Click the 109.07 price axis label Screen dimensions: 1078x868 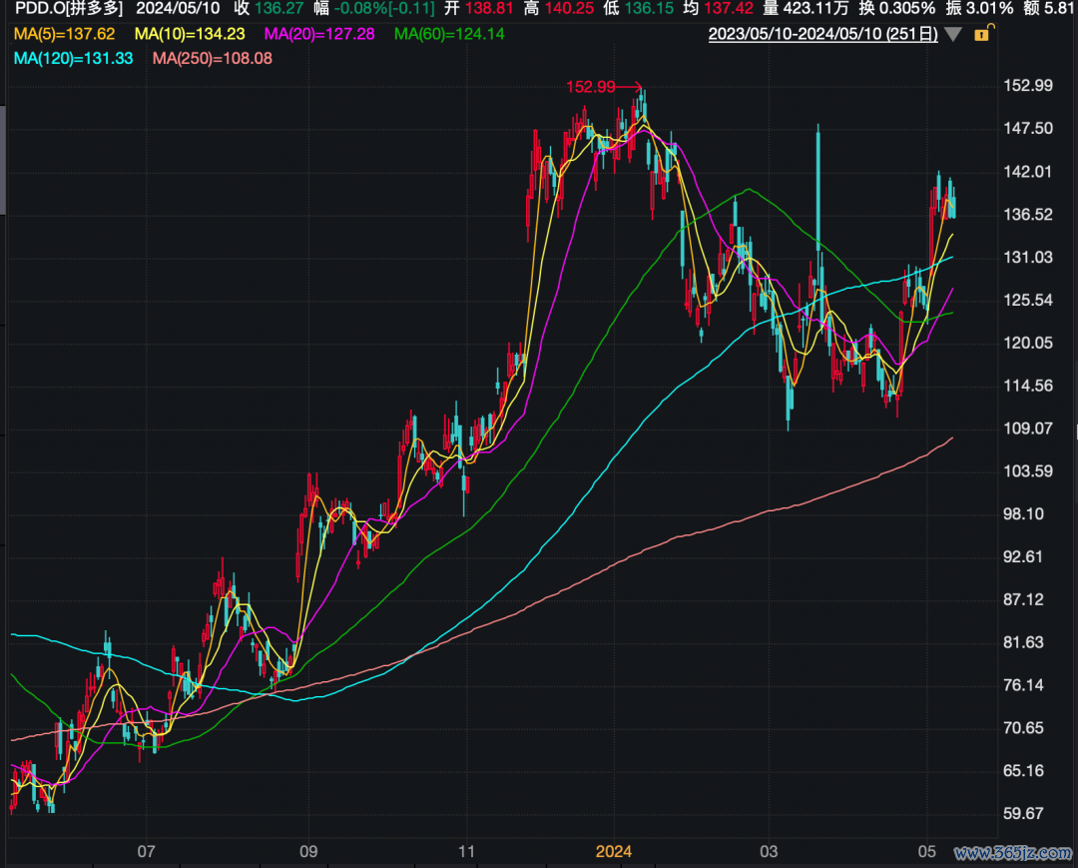click(1027, 429)
